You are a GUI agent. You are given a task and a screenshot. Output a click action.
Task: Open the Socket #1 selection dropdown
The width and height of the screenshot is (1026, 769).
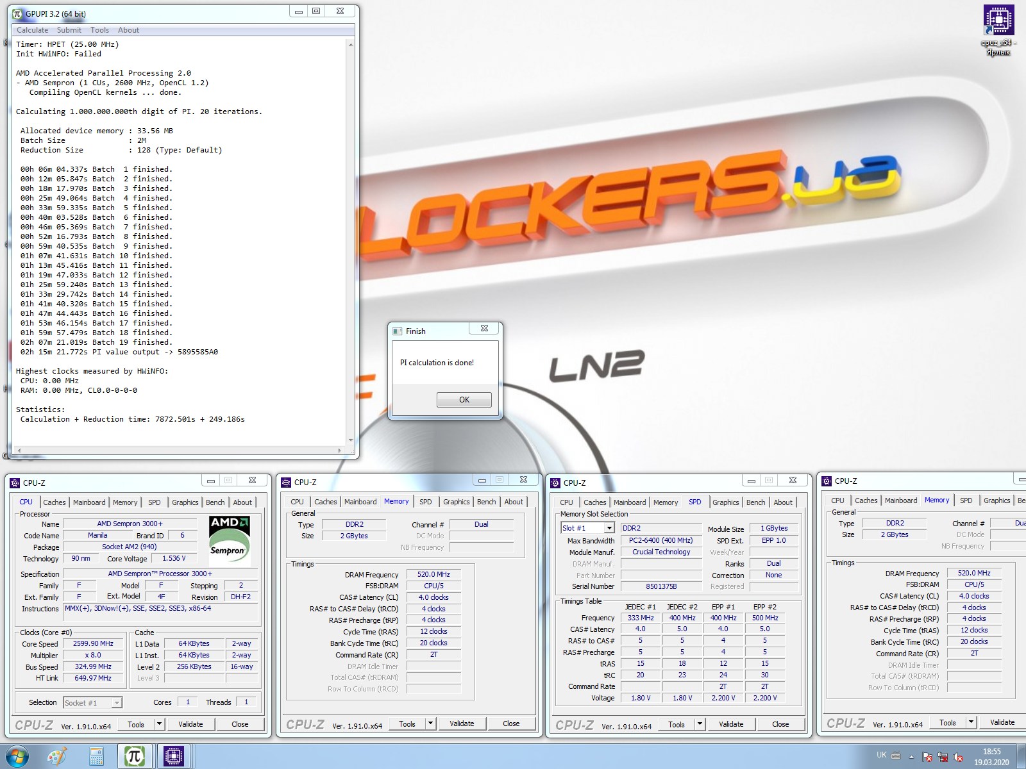pos(116,703)
